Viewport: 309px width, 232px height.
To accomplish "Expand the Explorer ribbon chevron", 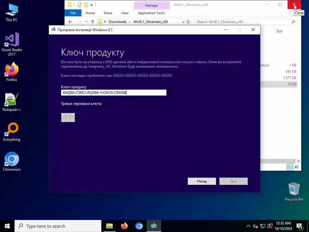I will tap(291, 13).
